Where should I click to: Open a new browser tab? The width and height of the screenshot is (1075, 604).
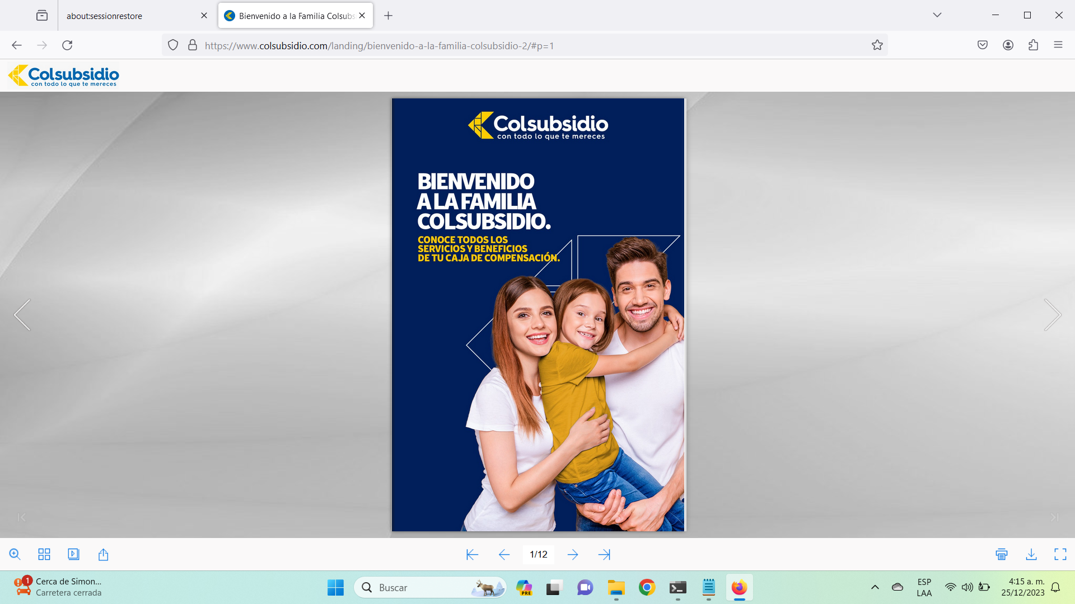(388, 16)
